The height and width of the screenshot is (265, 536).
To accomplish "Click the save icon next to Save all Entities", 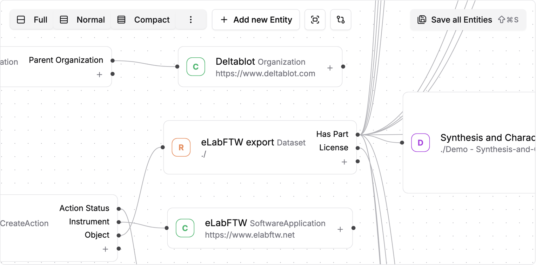I will pos(422,20).
